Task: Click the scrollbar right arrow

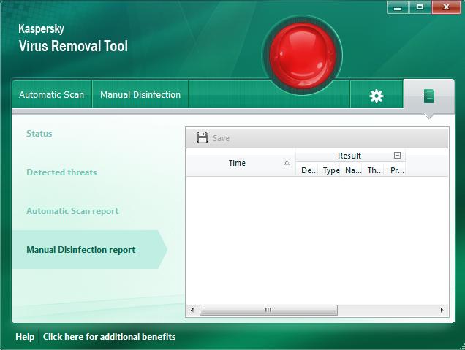Action: (x=442, y=310)
